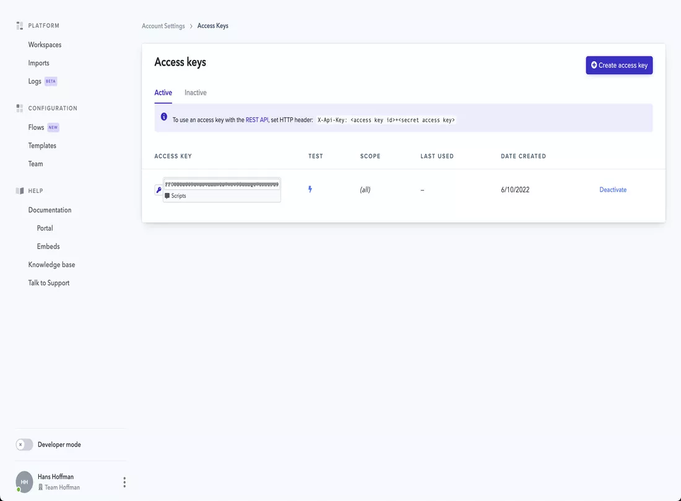Click the Platform section icon
The image size is (681, 501).
[x=20, y=25]
